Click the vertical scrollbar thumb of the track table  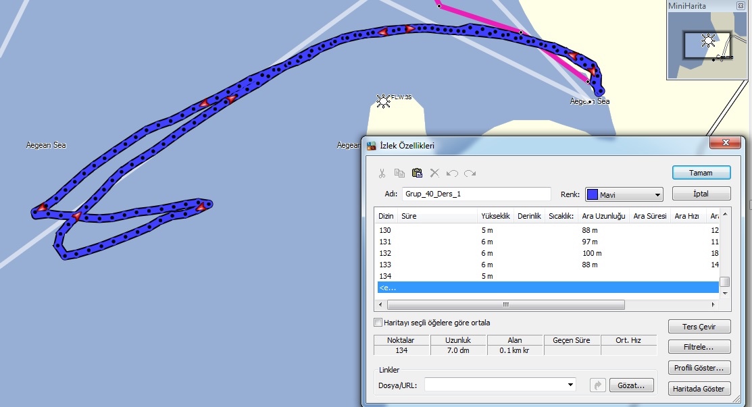725,281
